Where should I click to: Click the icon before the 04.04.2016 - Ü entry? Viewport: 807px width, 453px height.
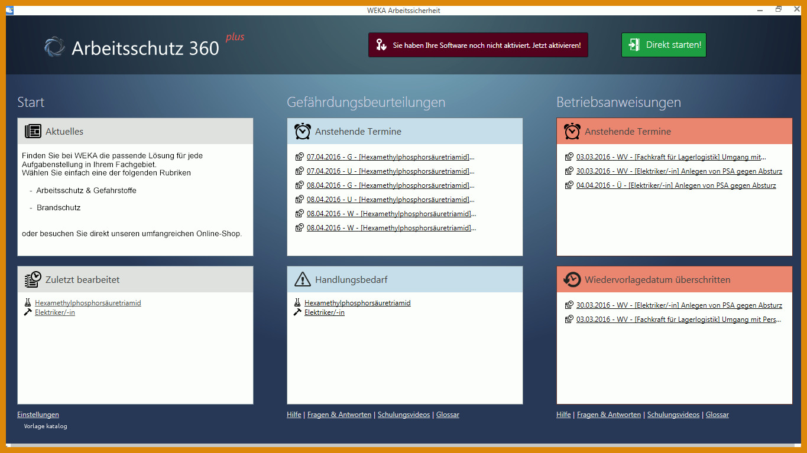(569, 185)
